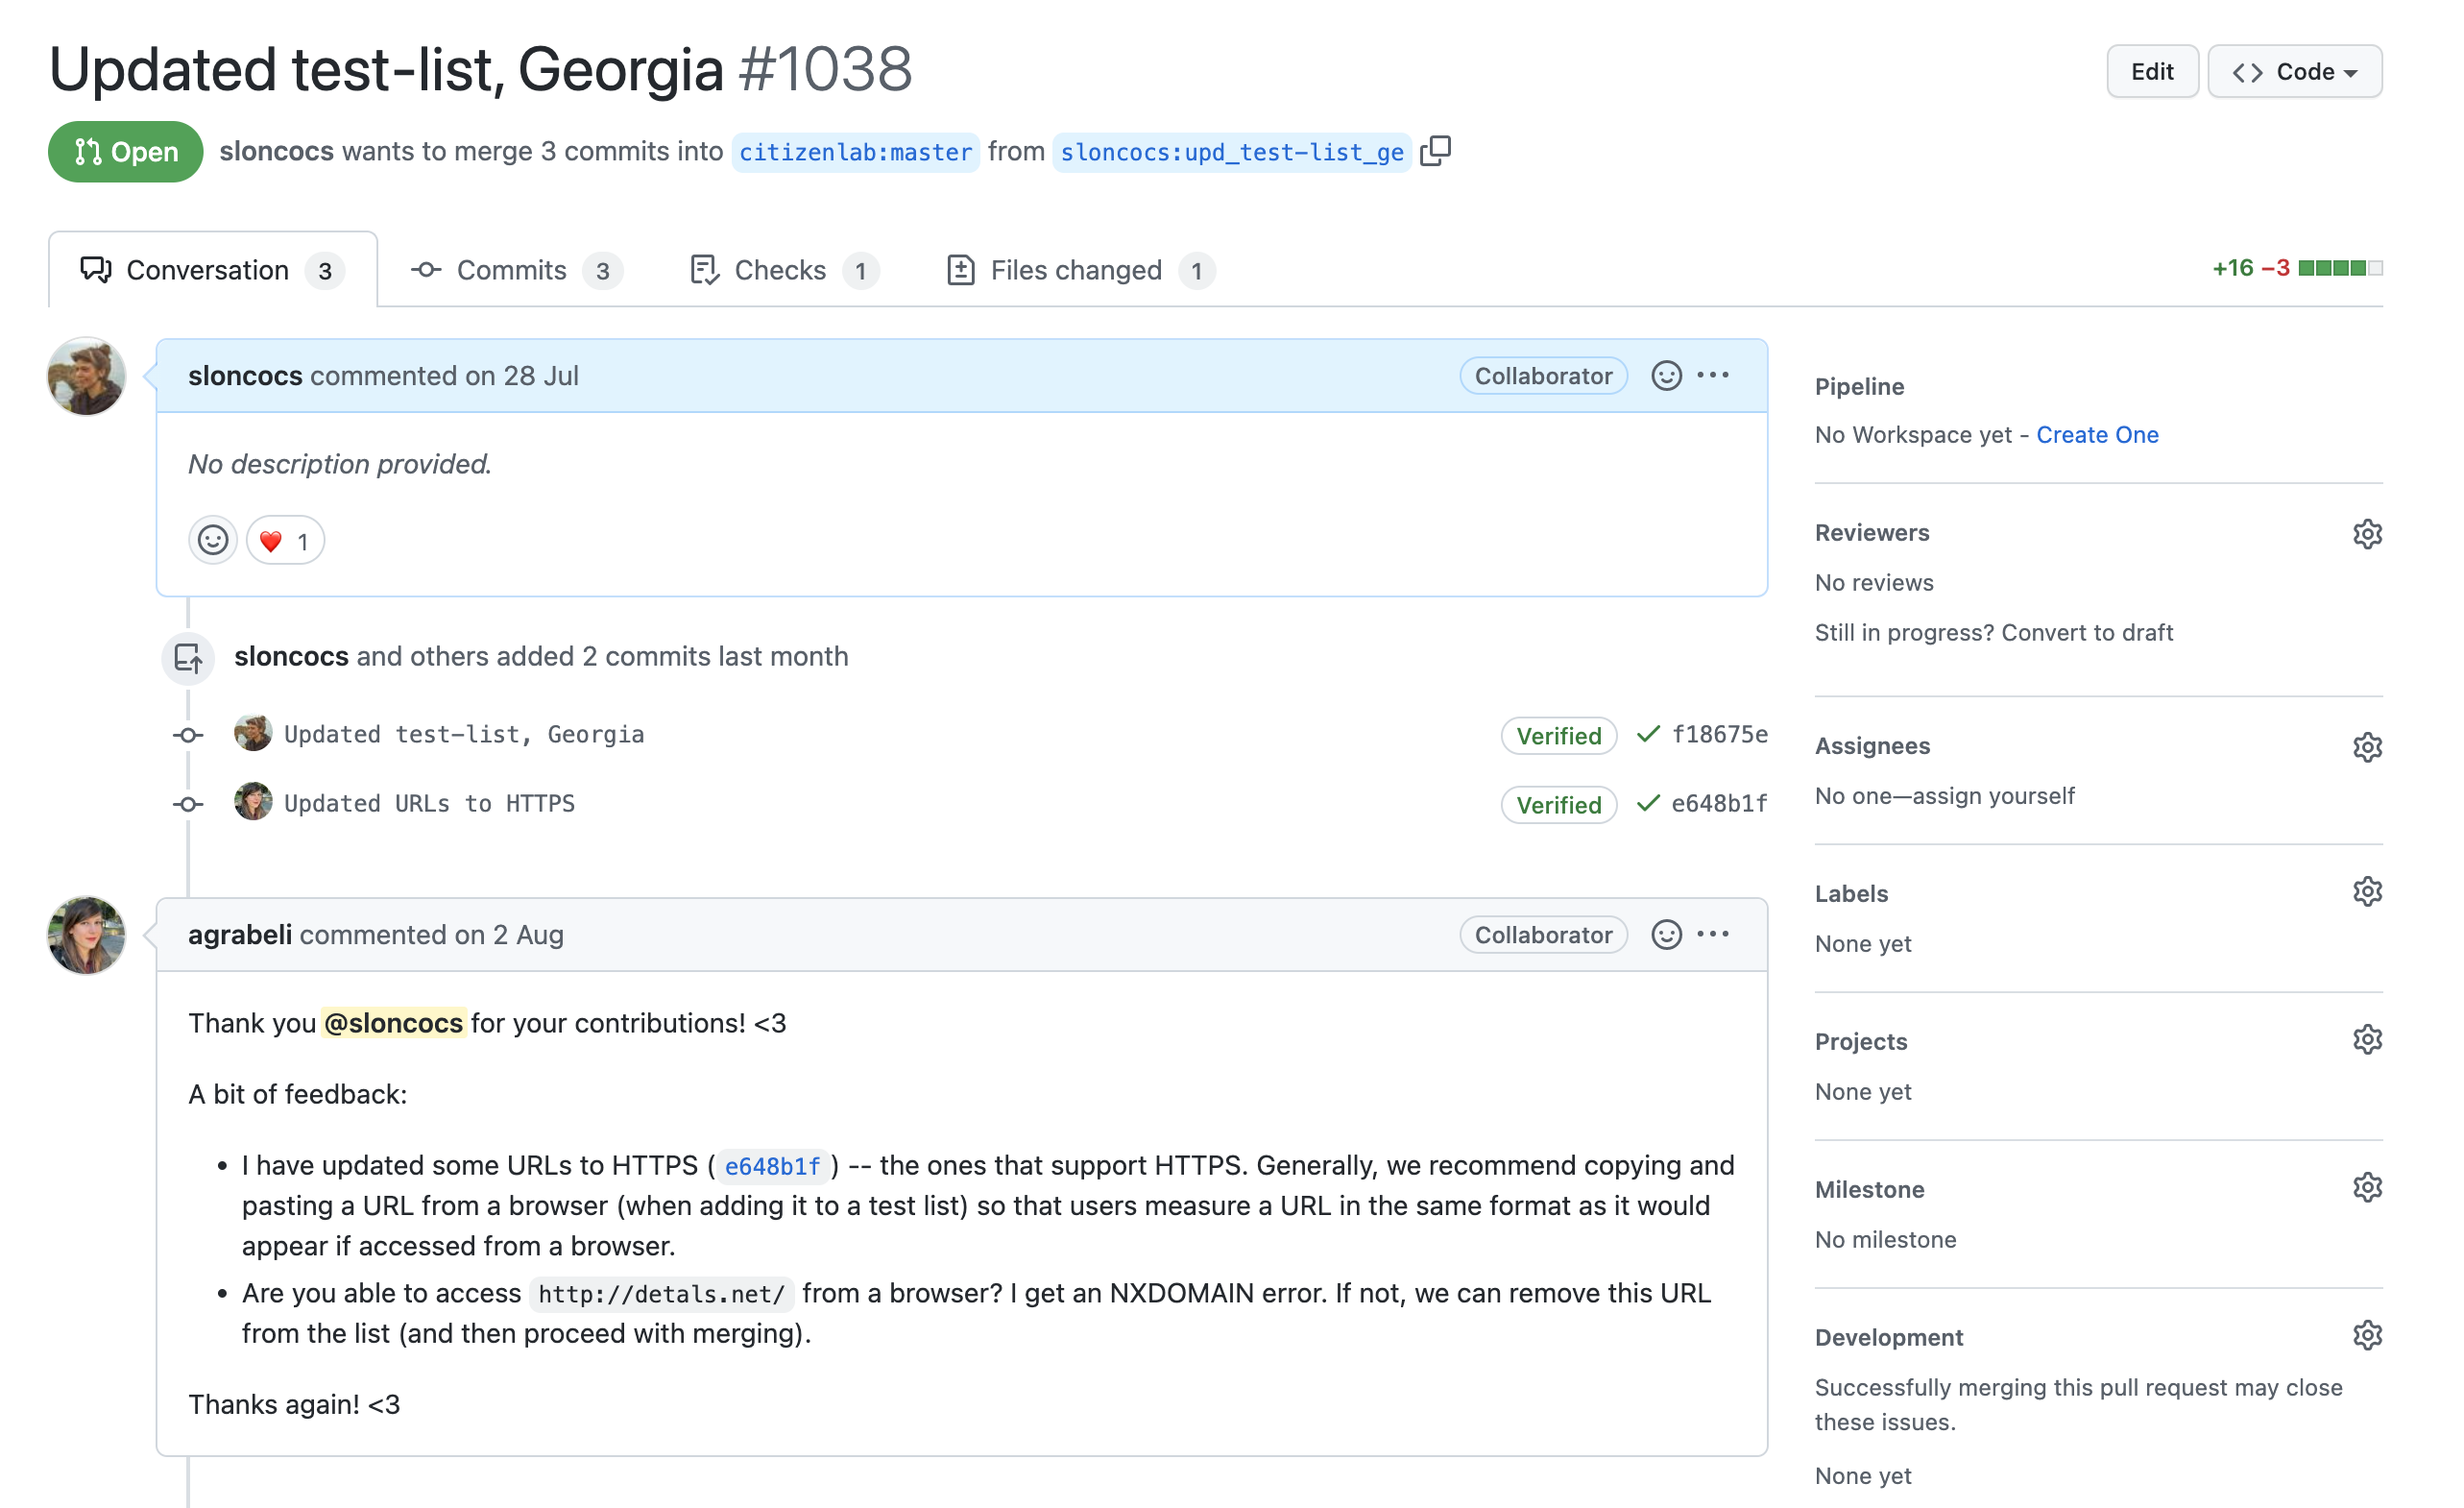Click the @sloncocs mention
Image resolution: width=2464 pixels, height=1508 pixels.
(393, 1023)
